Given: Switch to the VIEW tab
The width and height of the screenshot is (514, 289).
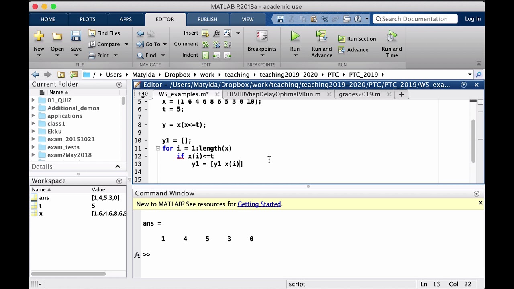Looking at the screenshot, I should point(248,19).
